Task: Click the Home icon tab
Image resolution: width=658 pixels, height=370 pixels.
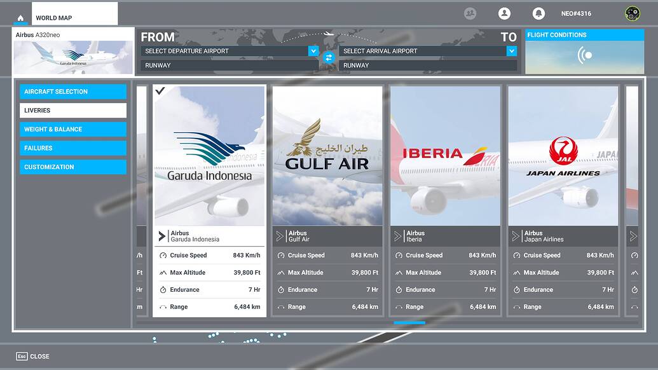Action: click(20, 18)
